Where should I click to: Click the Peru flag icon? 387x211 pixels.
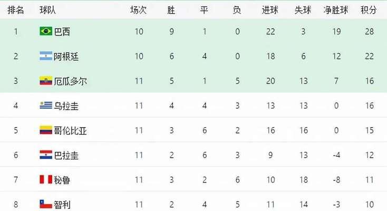click(x=46, y=179)
